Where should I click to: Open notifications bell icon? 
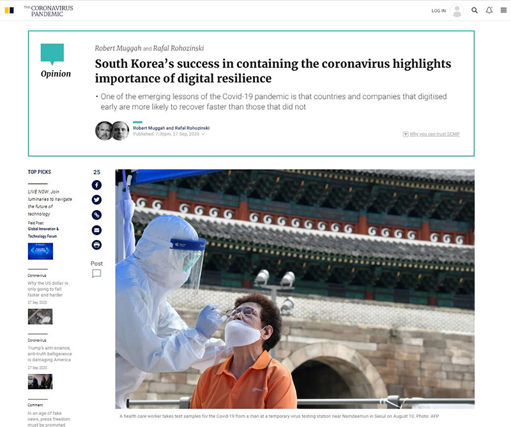489,10
